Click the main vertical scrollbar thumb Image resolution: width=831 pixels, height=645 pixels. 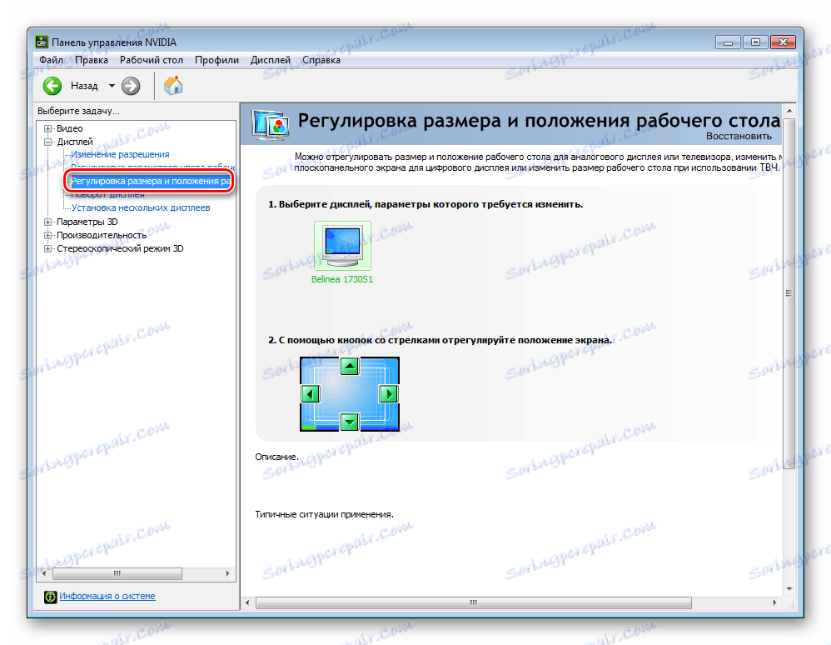tap(789, 292)
